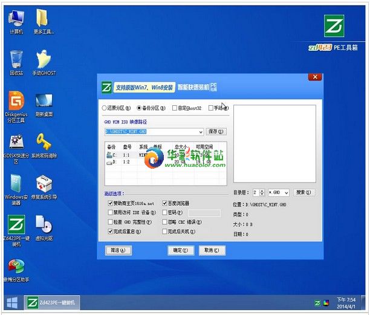Decrease 目录层 value with down arrow
The image size is (370, 315).
pos(262,194)
